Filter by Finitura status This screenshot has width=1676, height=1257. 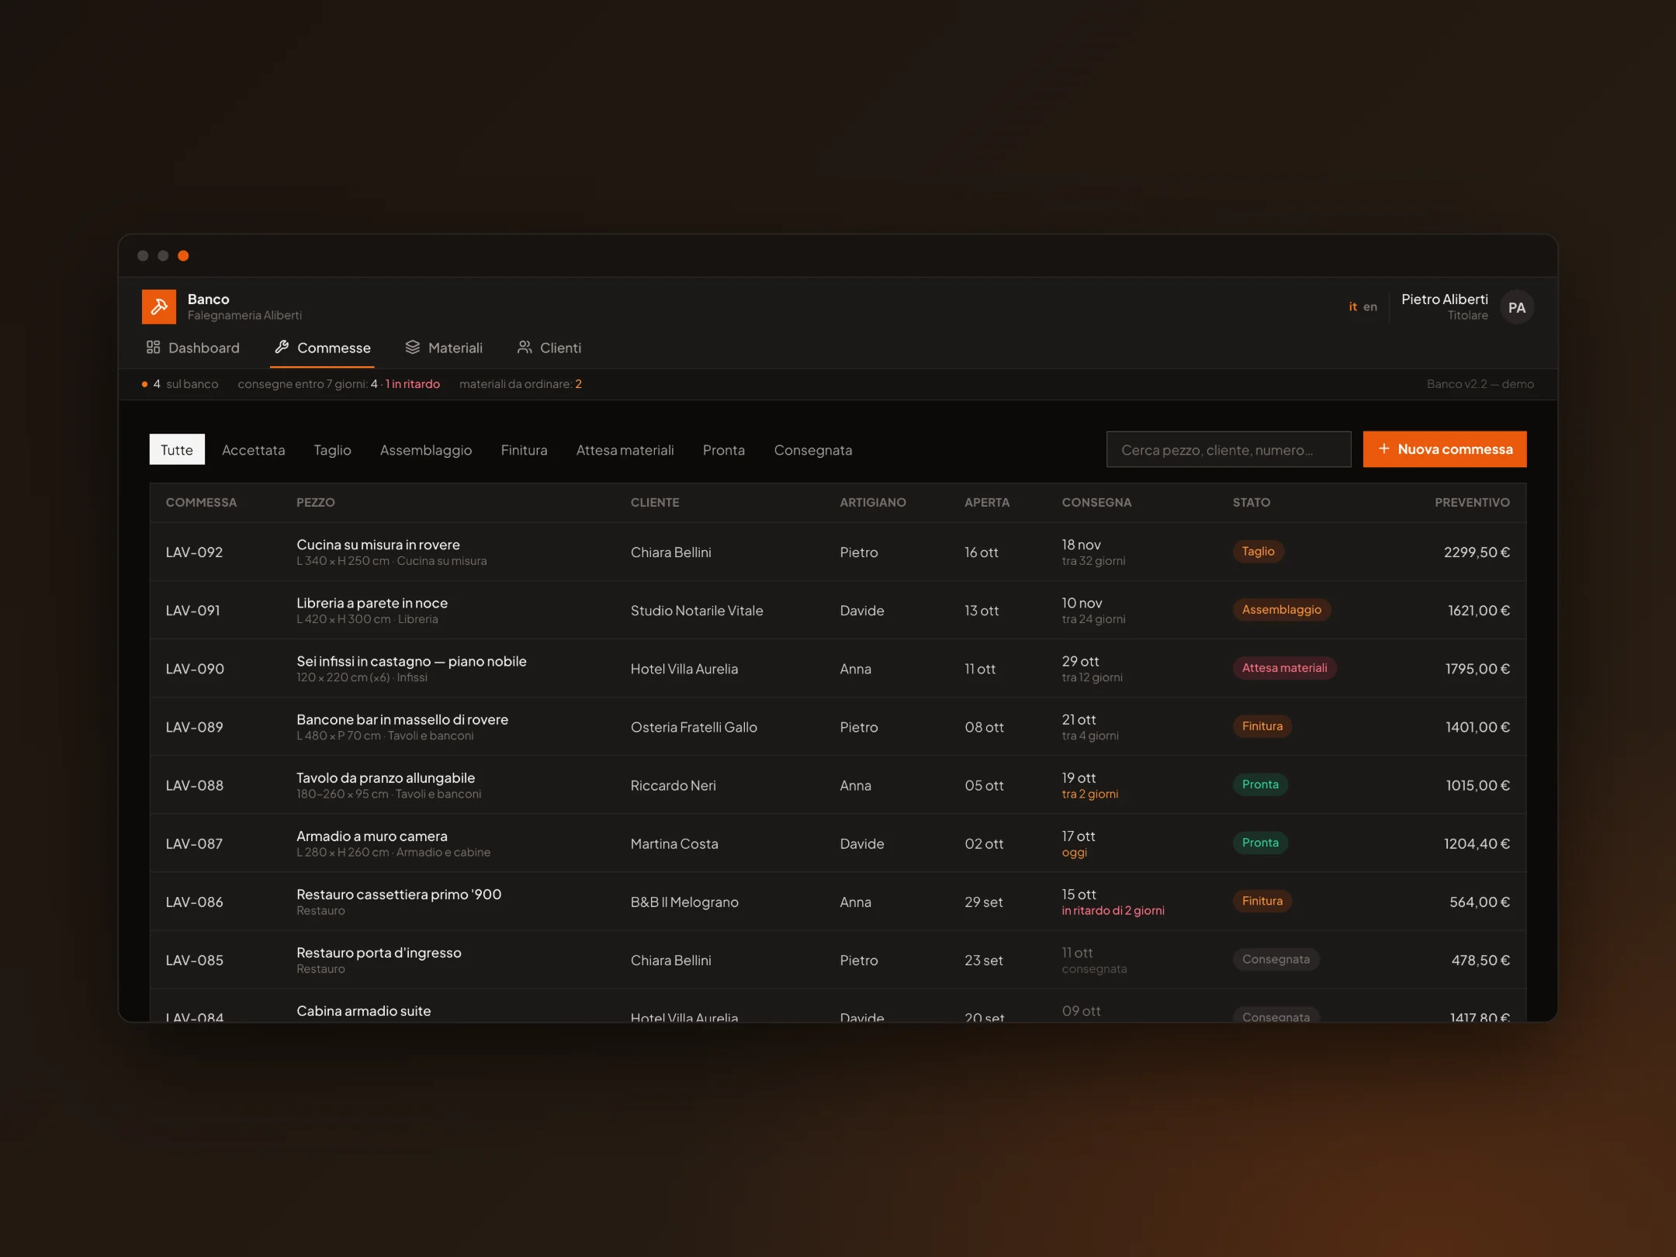point(524,450)
